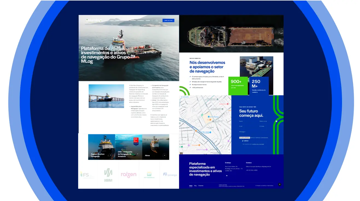Click the arrow on the Ativos card
This screenshot has width=360, height=201.
(164, 155)
